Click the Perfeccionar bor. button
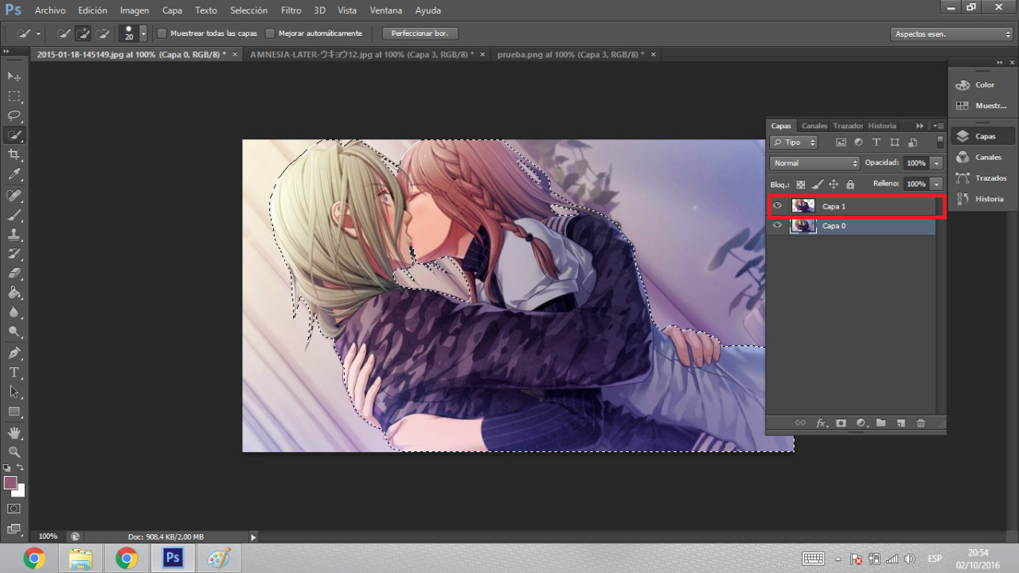Screen dimensions: 1019x573 (420, 34)
